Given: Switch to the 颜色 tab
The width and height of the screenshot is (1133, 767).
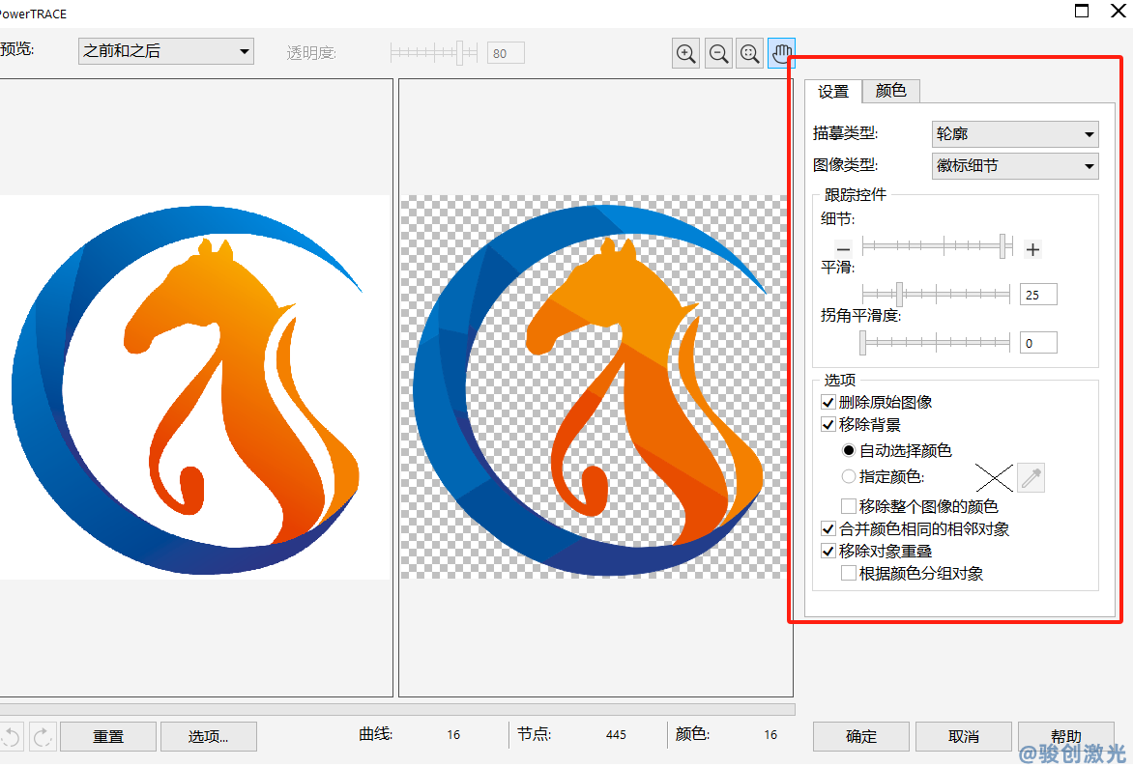Looking at the screenshot, I should [890, 91].
